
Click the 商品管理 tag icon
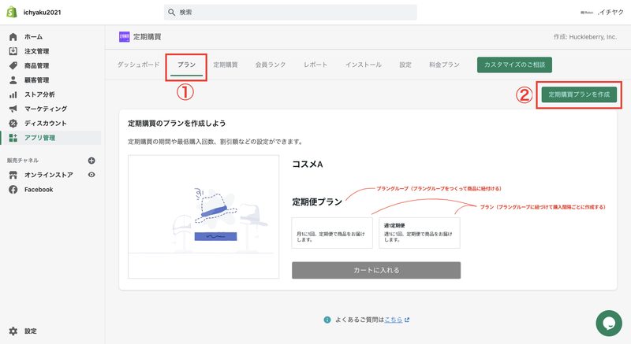pos(13,65)
